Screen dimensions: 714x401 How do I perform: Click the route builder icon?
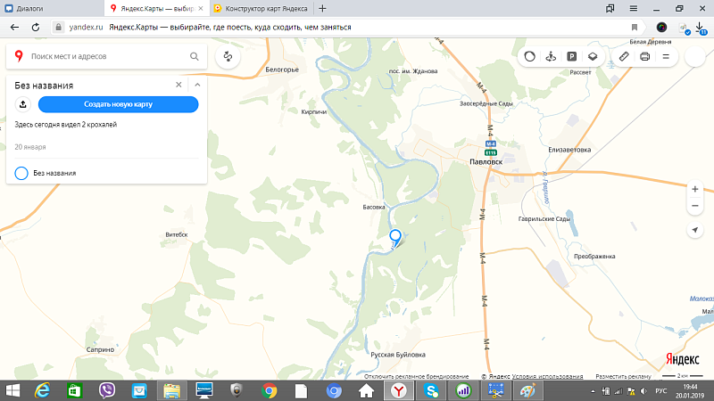228,56
